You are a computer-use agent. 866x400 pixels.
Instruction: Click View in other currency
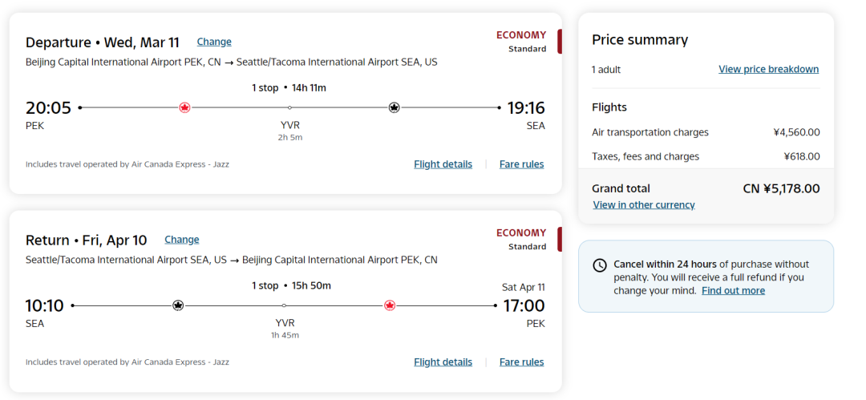[644, 205]
